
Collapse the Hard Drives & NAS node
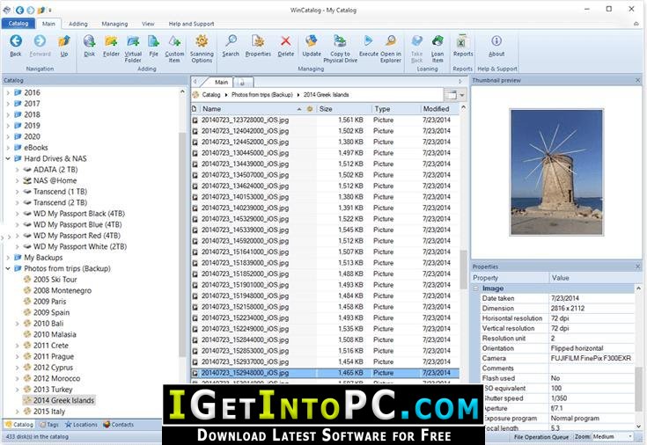click(8, 158)
